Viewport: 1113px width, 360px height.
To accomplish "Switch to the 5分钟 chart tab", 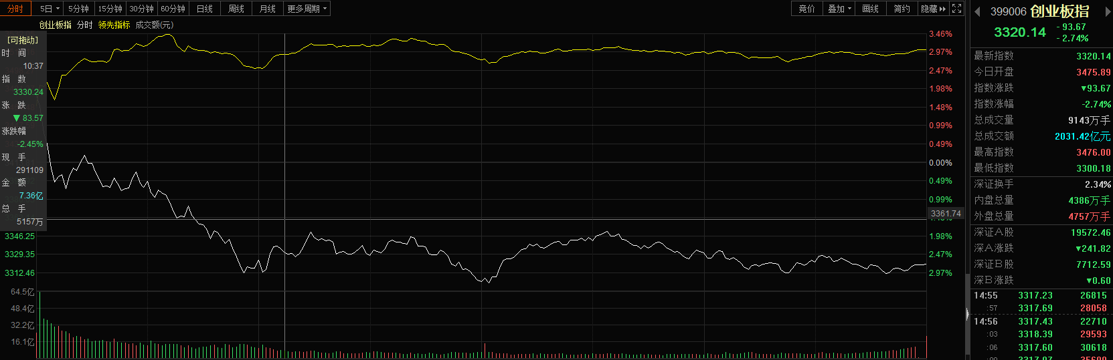I will pos(78,9).
